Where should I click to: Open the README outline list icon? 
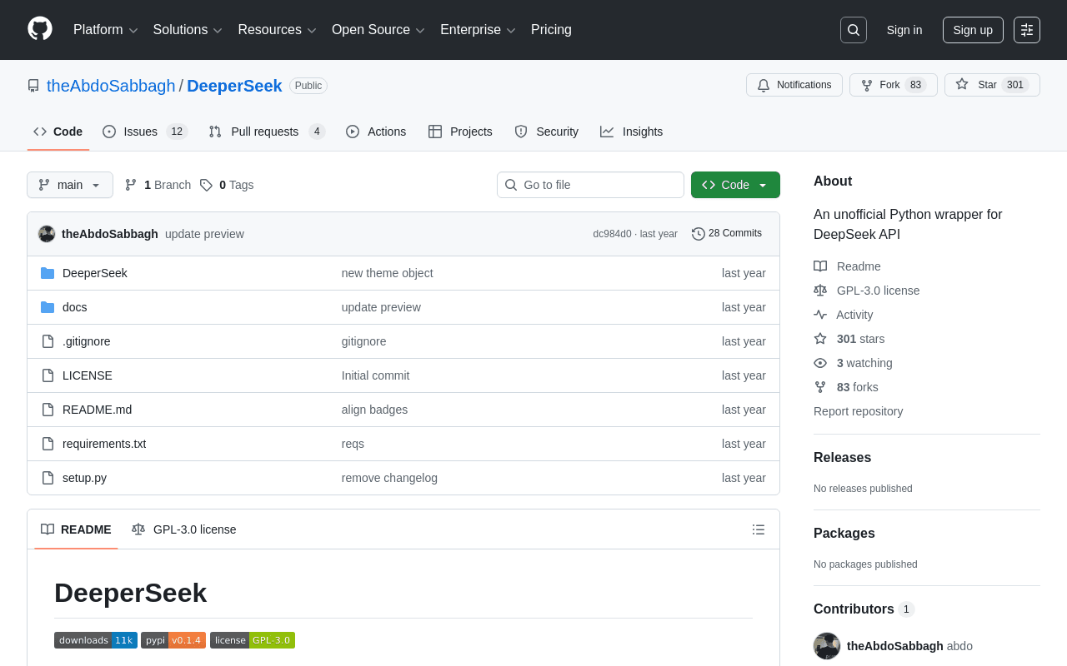759,529
